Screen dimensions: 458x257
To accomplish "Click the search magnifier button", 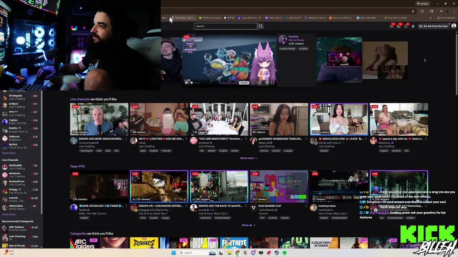I will [260, 26].
